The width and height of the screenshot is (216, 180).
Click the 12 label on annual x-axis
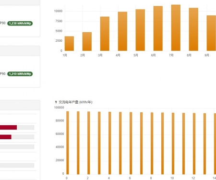tap(193, 178)
